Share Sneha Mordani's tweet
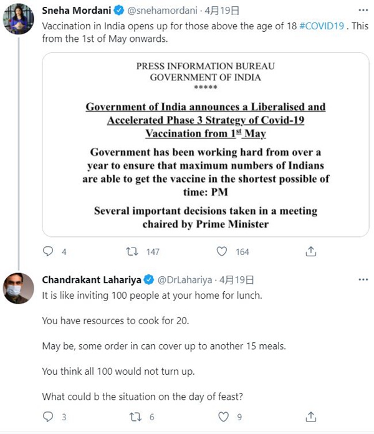This screenshot has height=434, width=374. [311, 251]
